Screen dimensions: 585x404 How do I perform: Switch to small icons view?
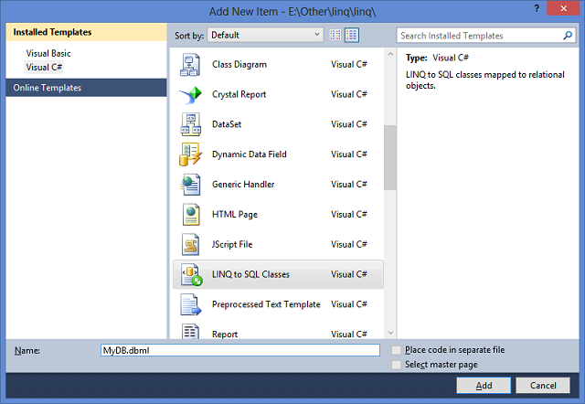(335, 35)
